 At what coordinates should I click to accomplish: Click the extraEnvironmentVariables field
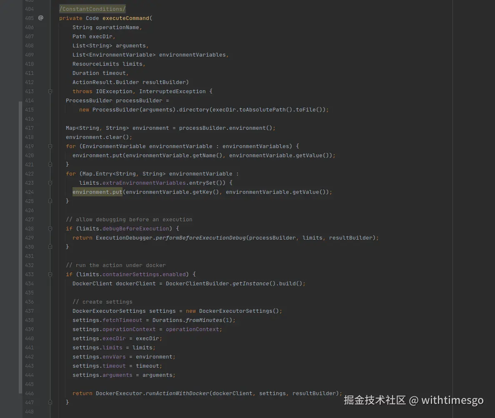pos(144,183)
